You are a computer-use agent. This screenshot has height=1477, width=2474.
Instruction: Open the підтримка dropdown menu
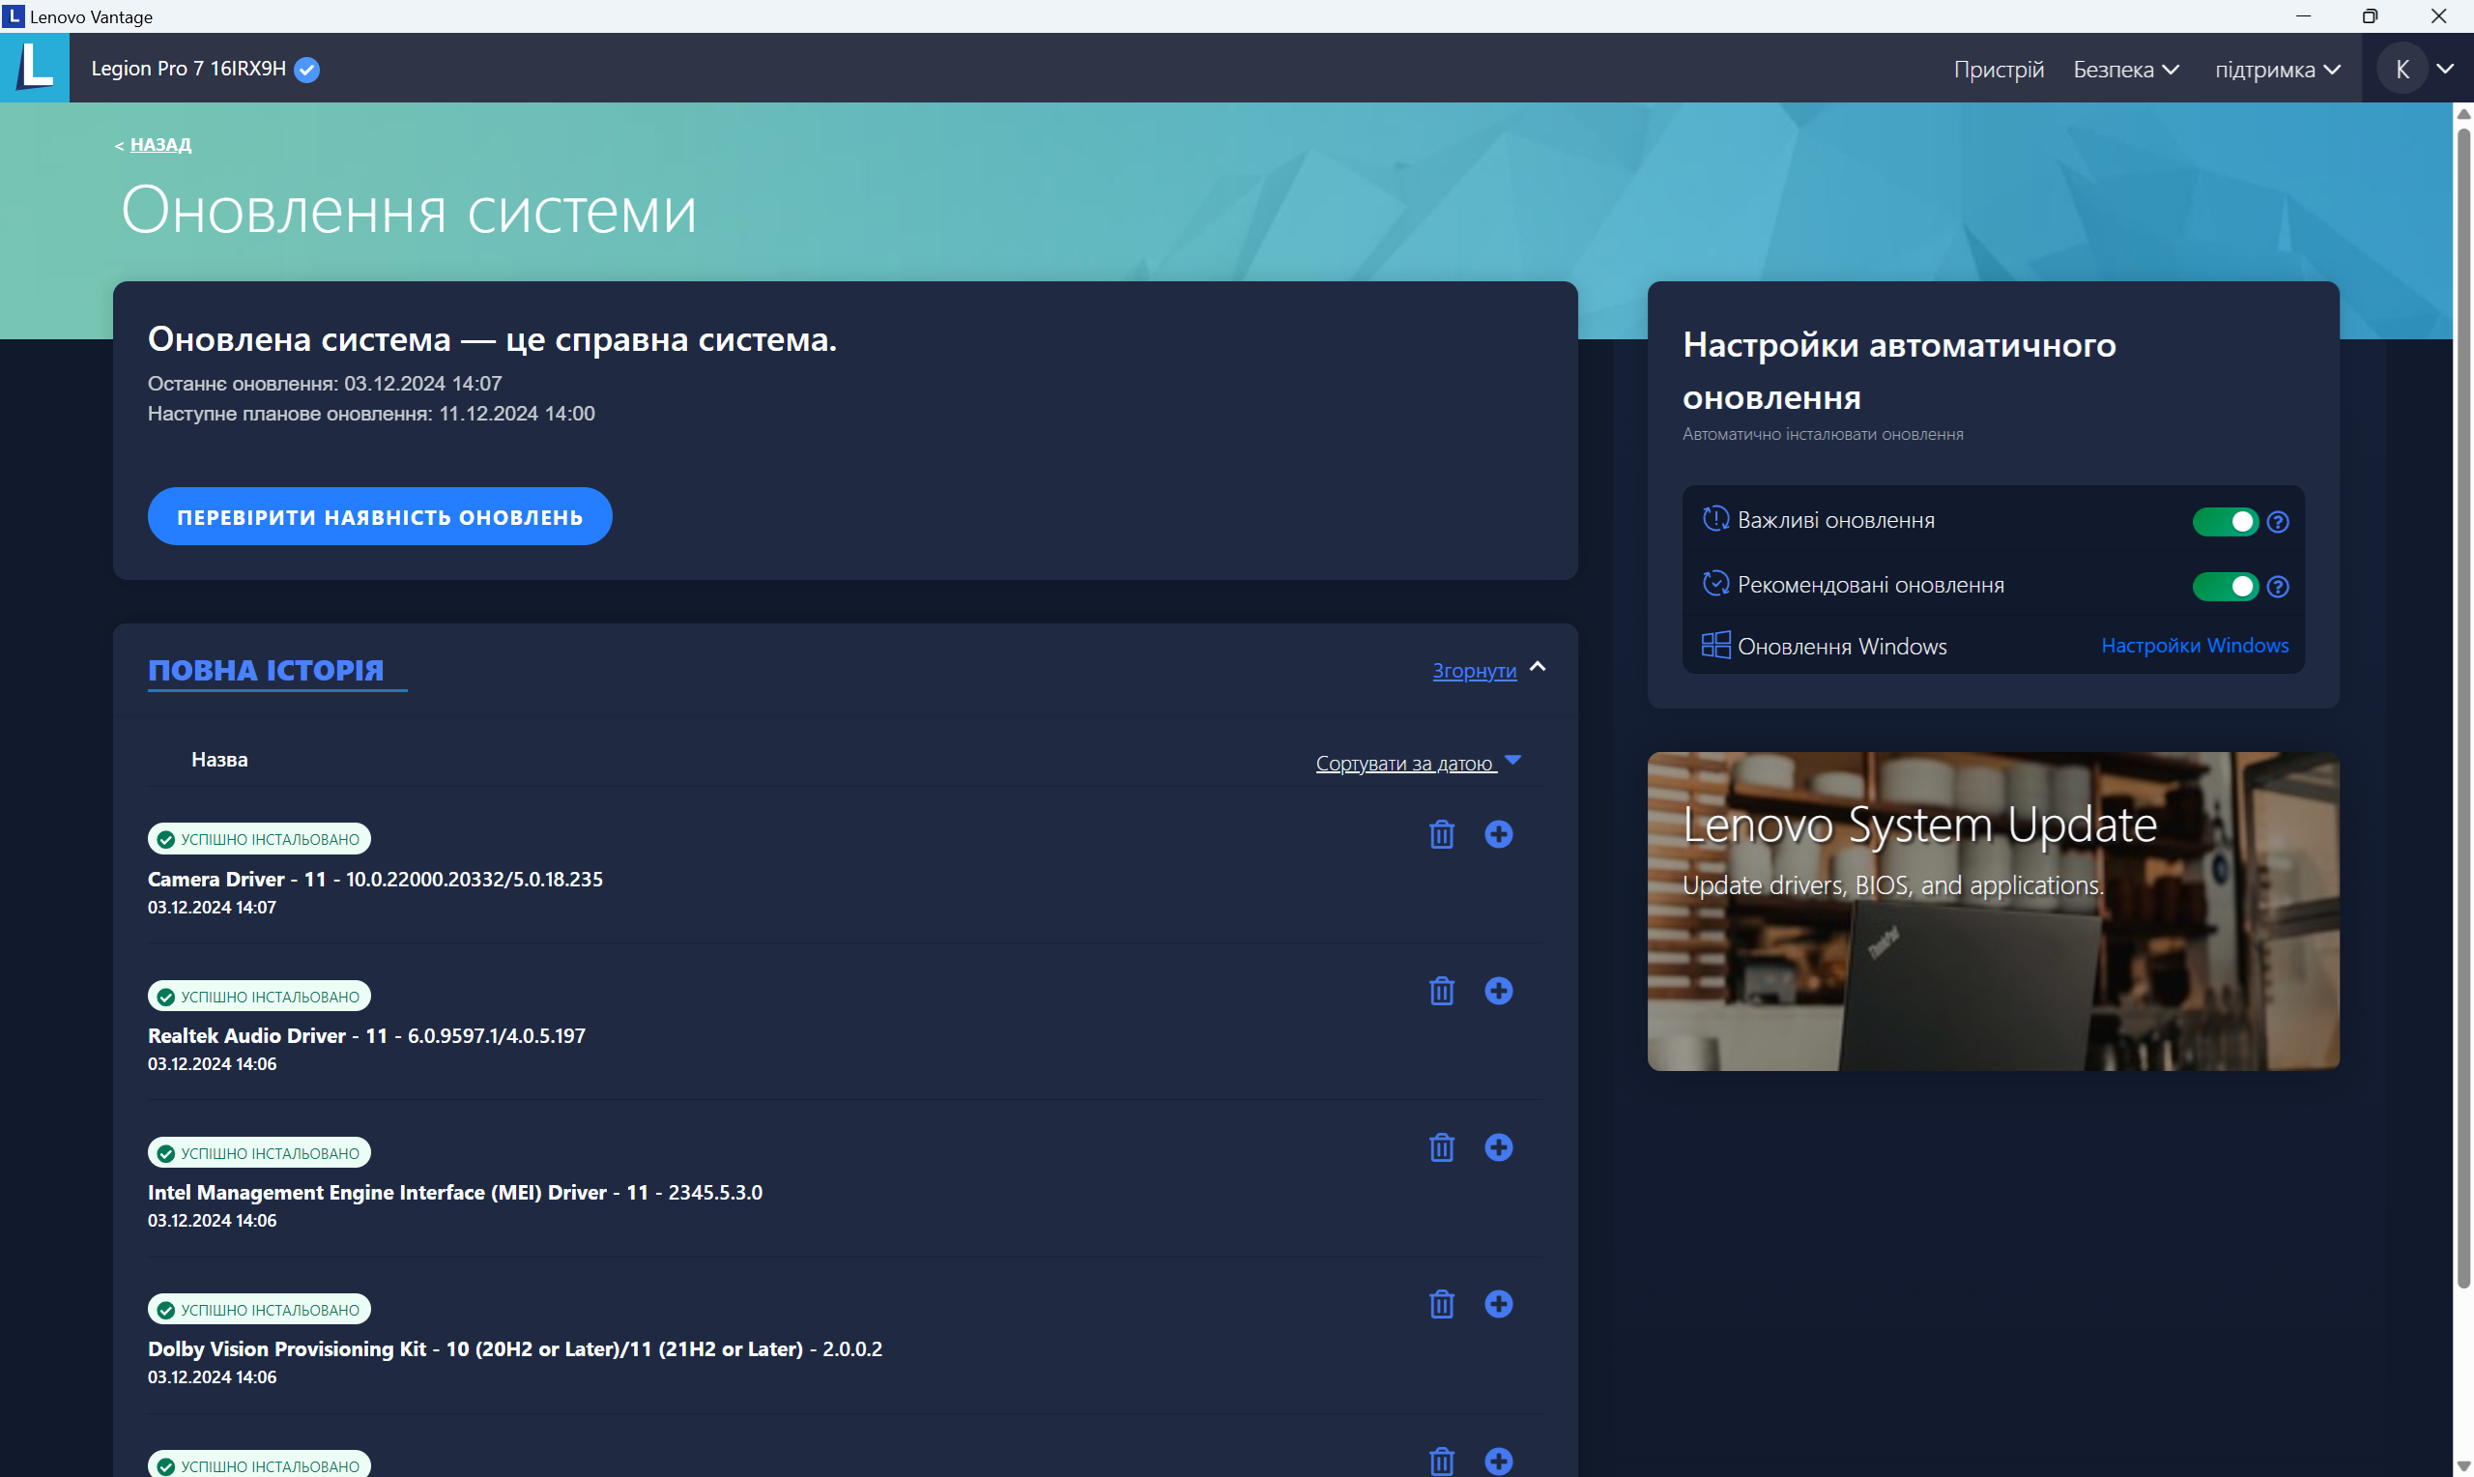coord(2277,70)
